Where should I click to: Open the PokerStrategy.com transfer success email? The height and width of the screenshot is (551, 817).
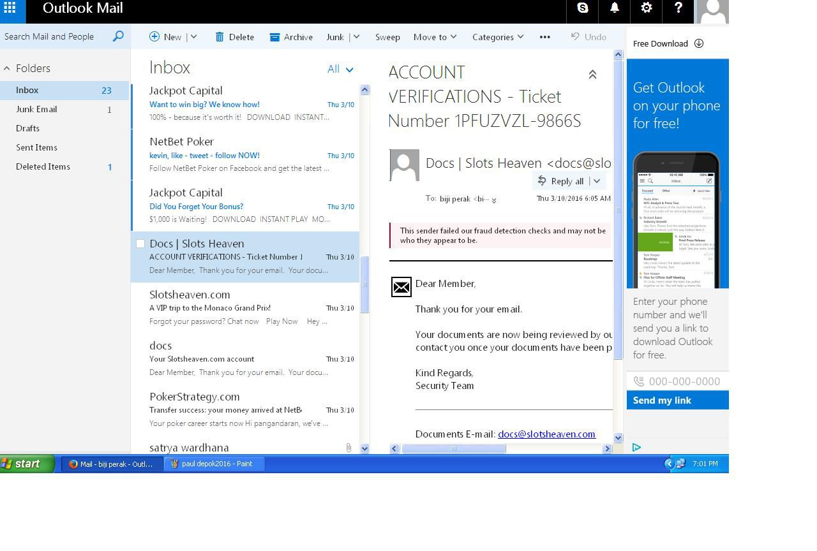pos(246,410)
